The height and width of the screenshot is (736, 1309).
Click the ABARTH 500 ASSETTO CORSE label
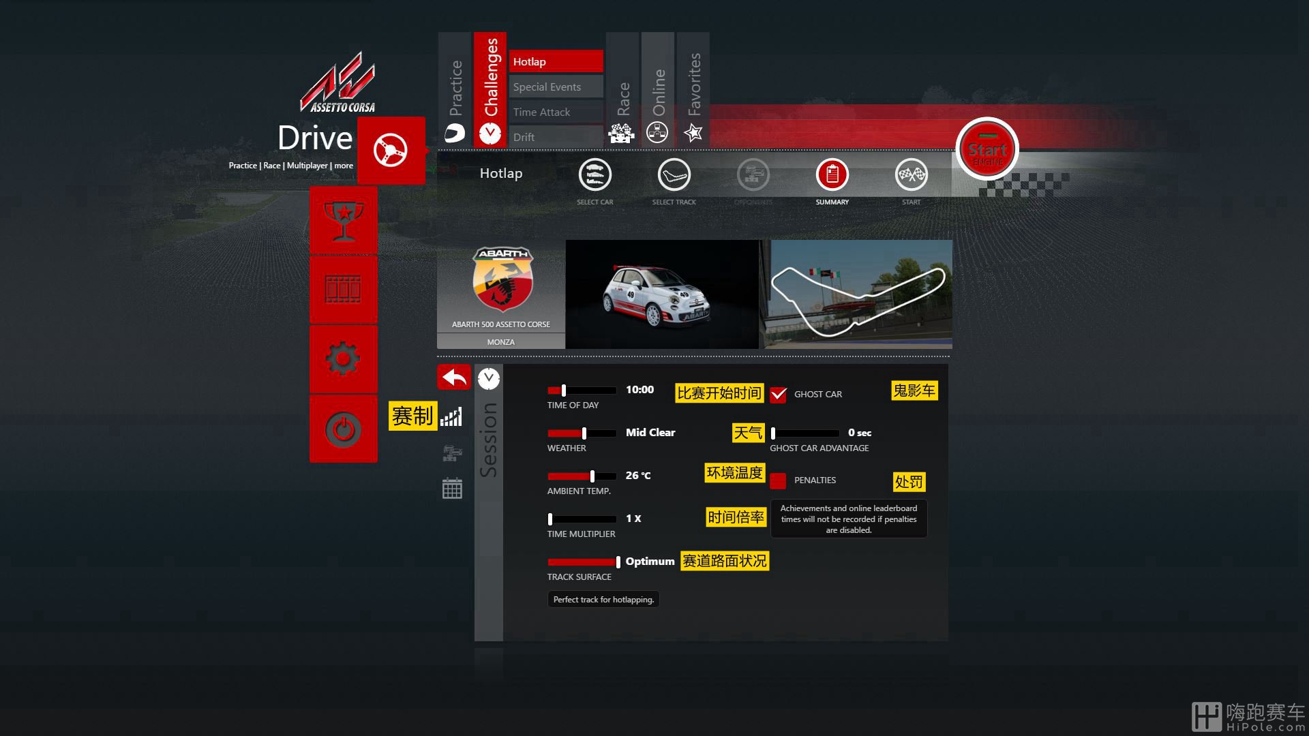click(x=500, y=324)
